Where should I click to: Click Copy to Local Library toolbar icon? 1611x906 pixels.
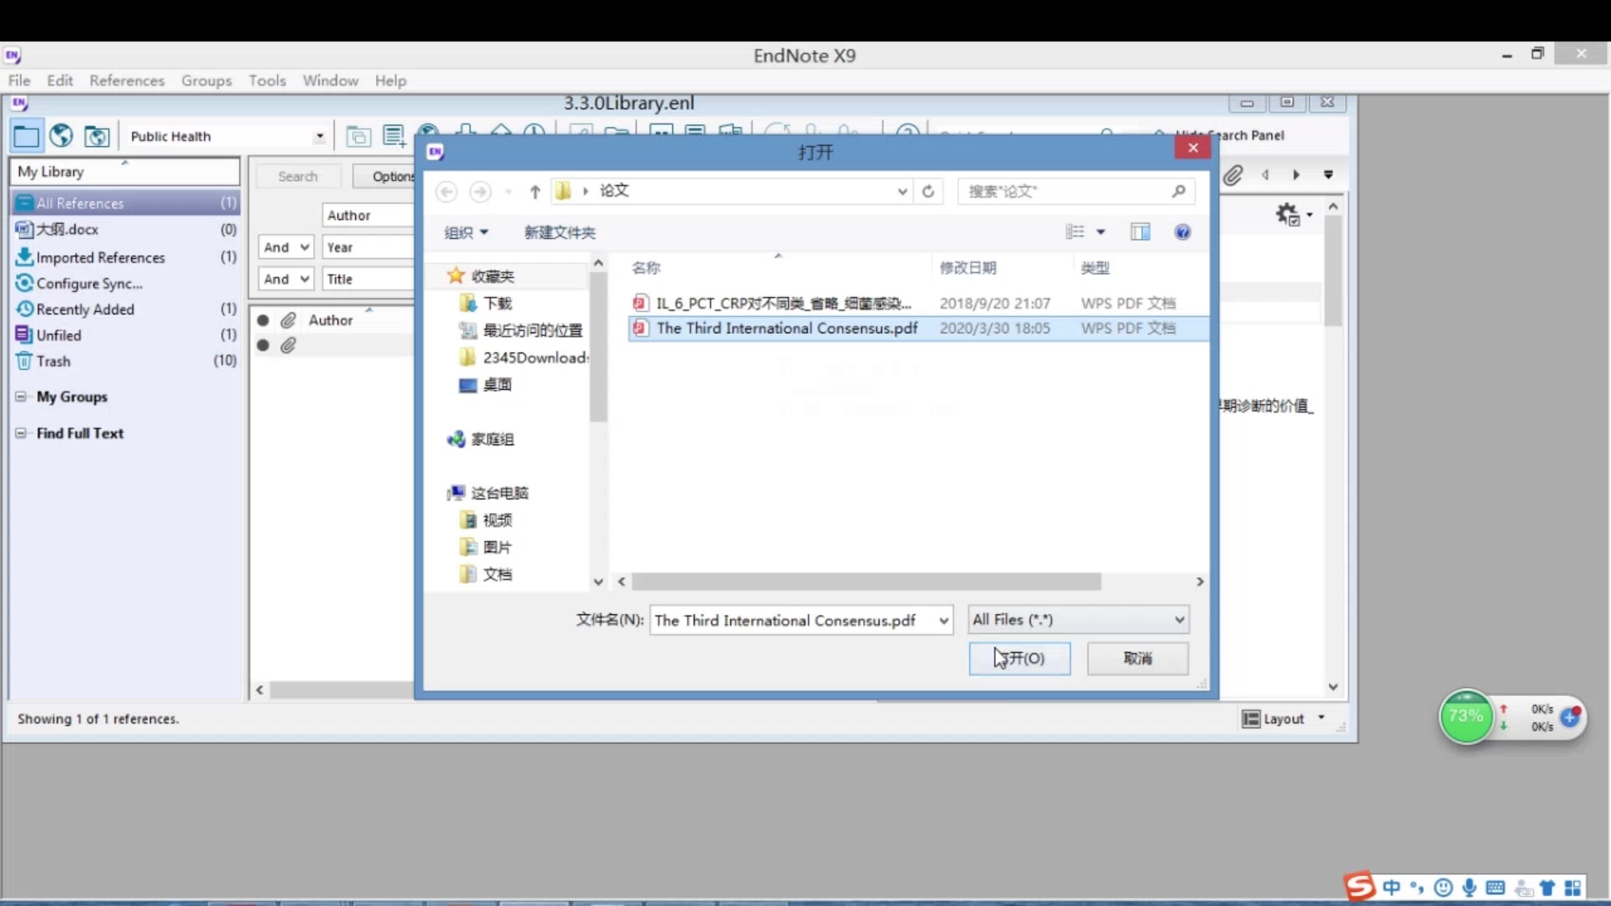(x=358, y=136)
